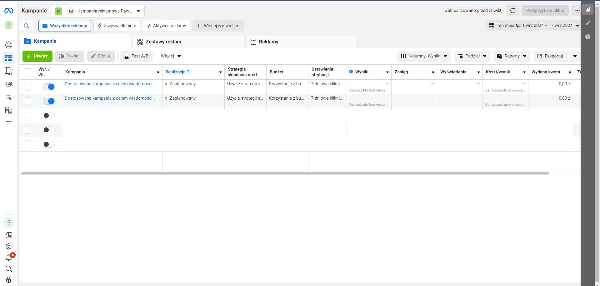
Task: Open second Dostosowana kampania link
Action: tap(110, 98)
